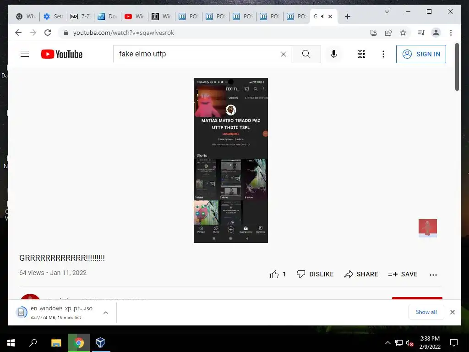This screenshot has width=469, height=352.
Task: Reload the page
Action: 48,33
